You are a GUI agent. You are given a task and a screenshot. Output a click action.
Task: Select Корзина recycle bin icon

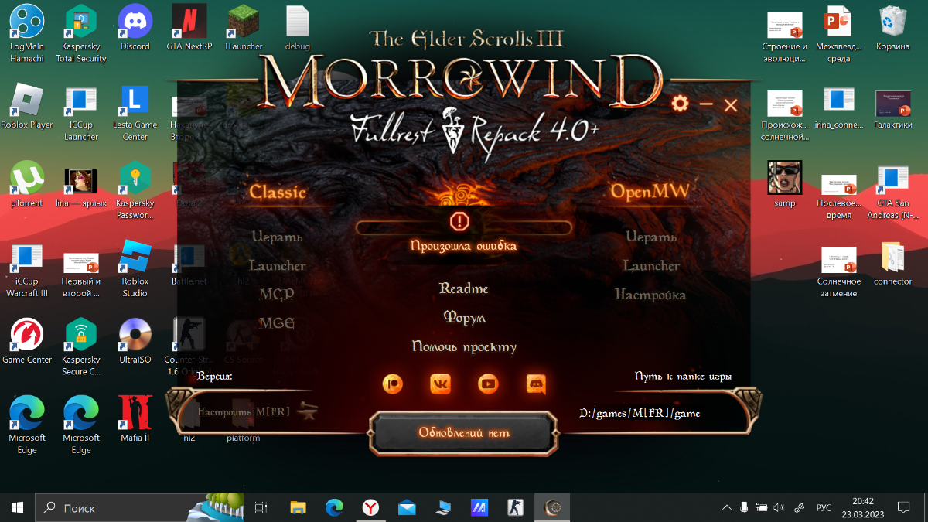[893, 27]
